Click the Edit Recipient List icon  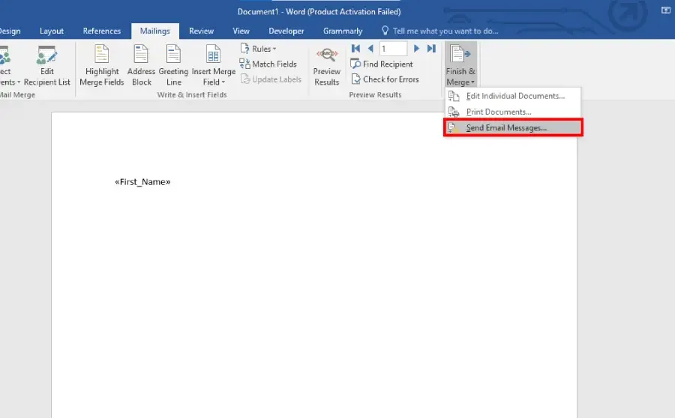click(47, 55)
